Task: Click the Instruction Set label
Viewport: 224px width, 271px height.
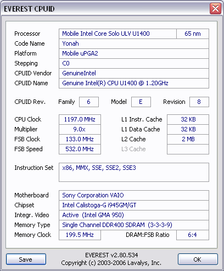Action: [34, 168]
